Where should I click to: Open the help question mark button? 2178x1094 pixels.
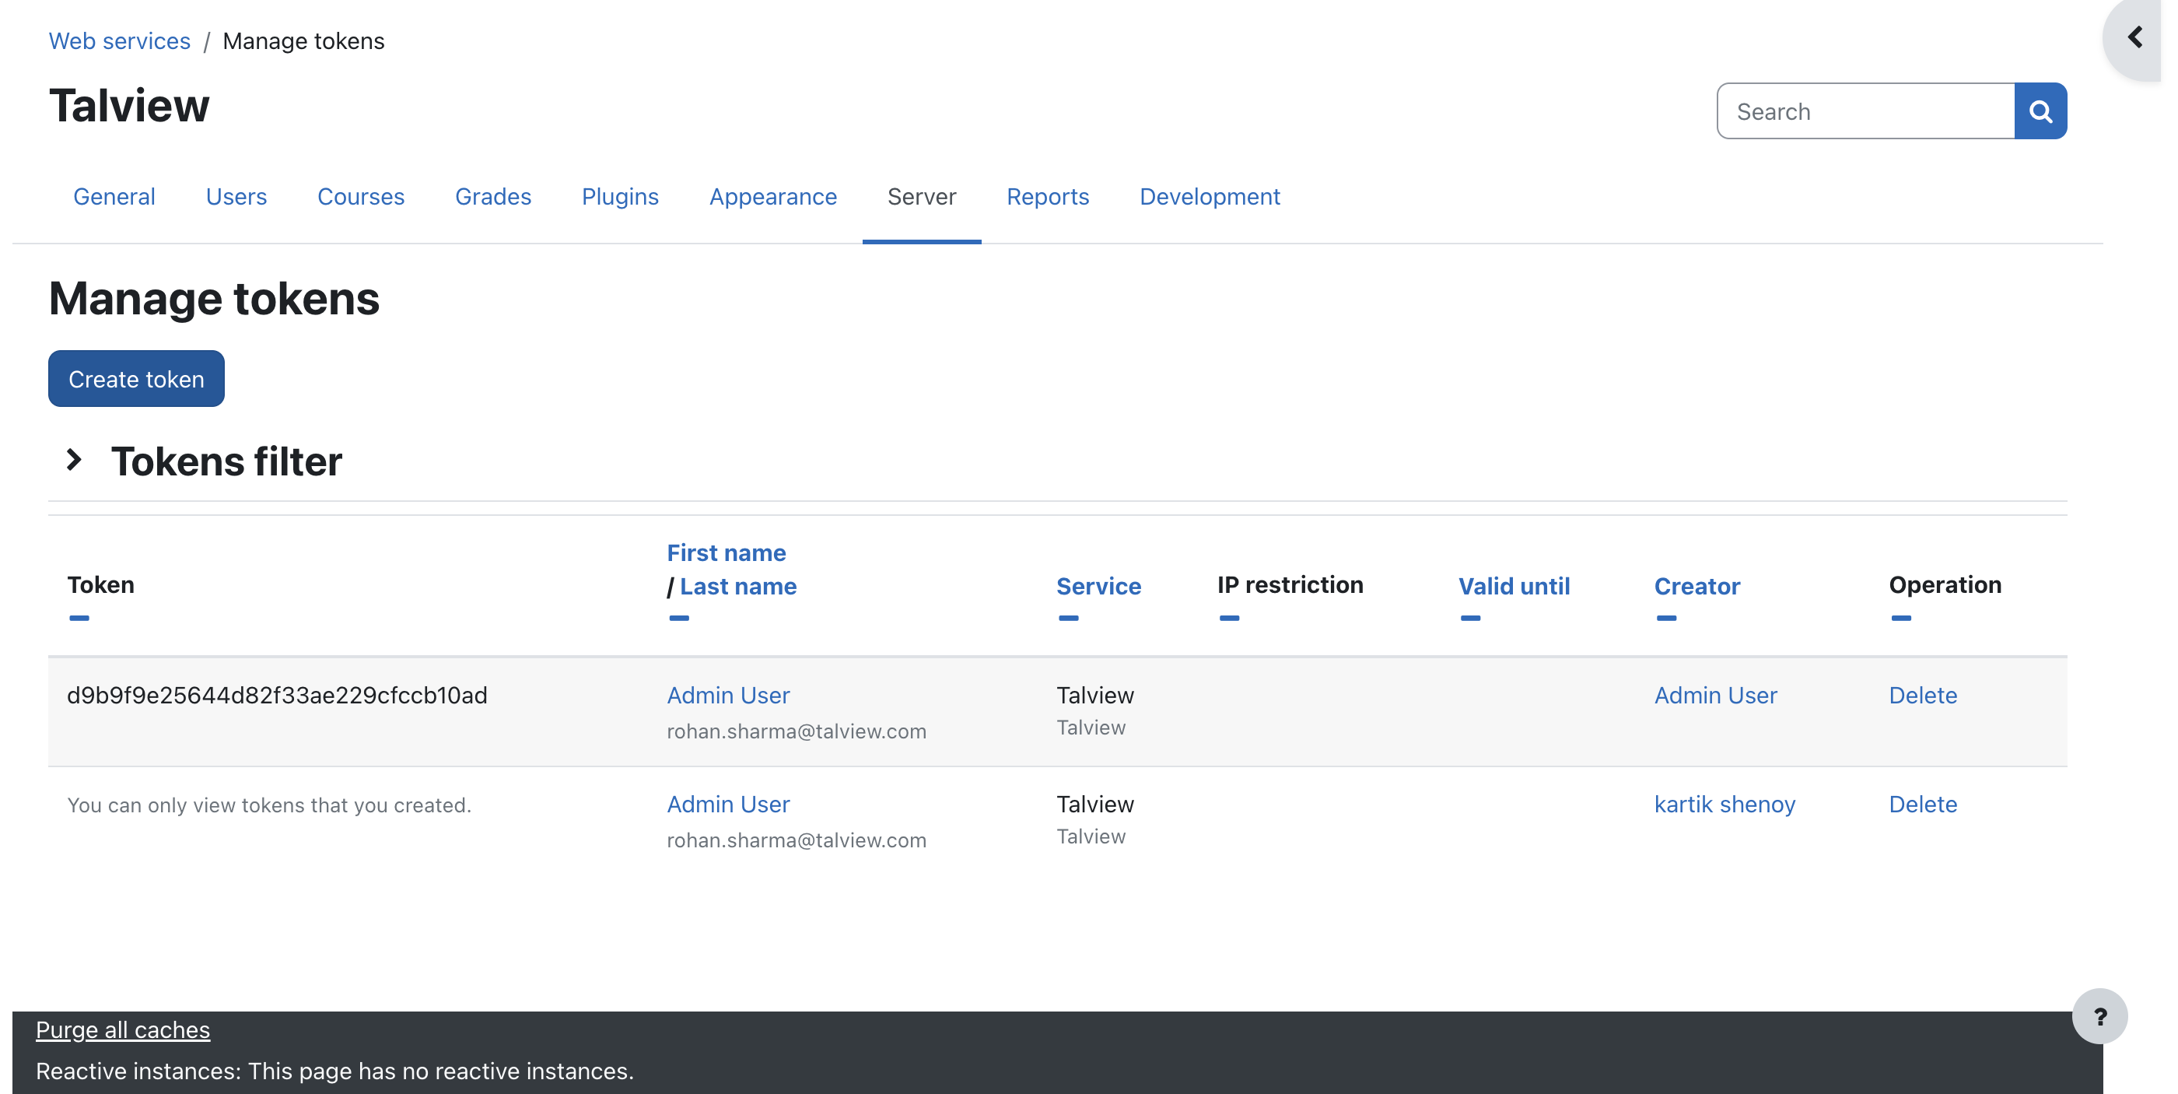pyautogui.click(x=2099, y=1015)
